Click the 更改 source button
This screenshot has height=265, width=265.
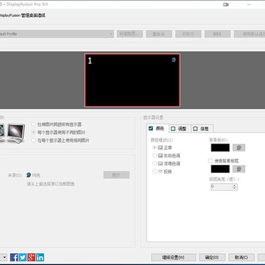[x=116, y=175]
